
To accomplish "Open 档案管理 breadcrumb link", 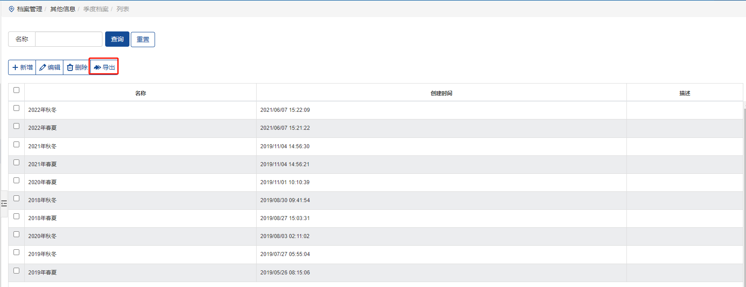I will coord(30,9).
